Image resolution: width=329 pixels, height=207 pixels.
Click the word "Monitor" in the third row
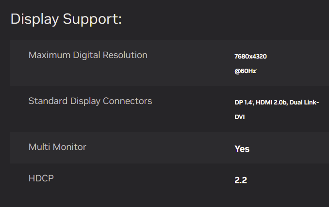tap(69, 147)
